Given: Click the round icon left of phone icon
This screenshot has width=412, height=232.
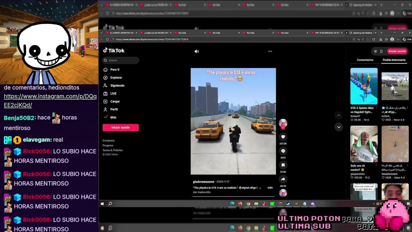Looking at the screenshot, I should point(375,51).
